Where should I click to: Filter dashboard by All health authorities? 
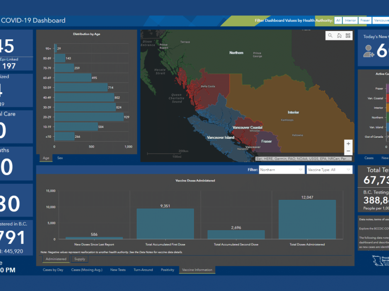coord(338,20)
